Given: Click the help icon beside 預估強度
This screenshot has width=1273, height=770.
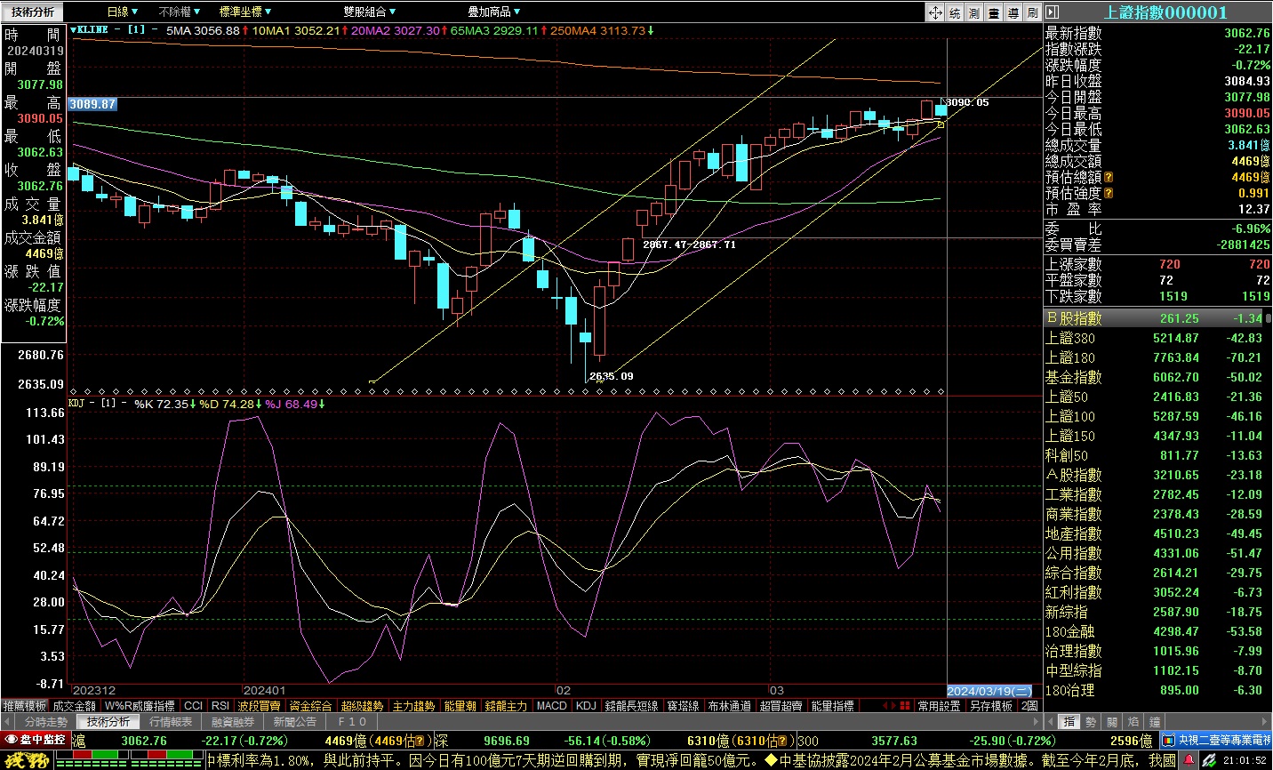Looking at the screenshot, I should click(1109, 193).
